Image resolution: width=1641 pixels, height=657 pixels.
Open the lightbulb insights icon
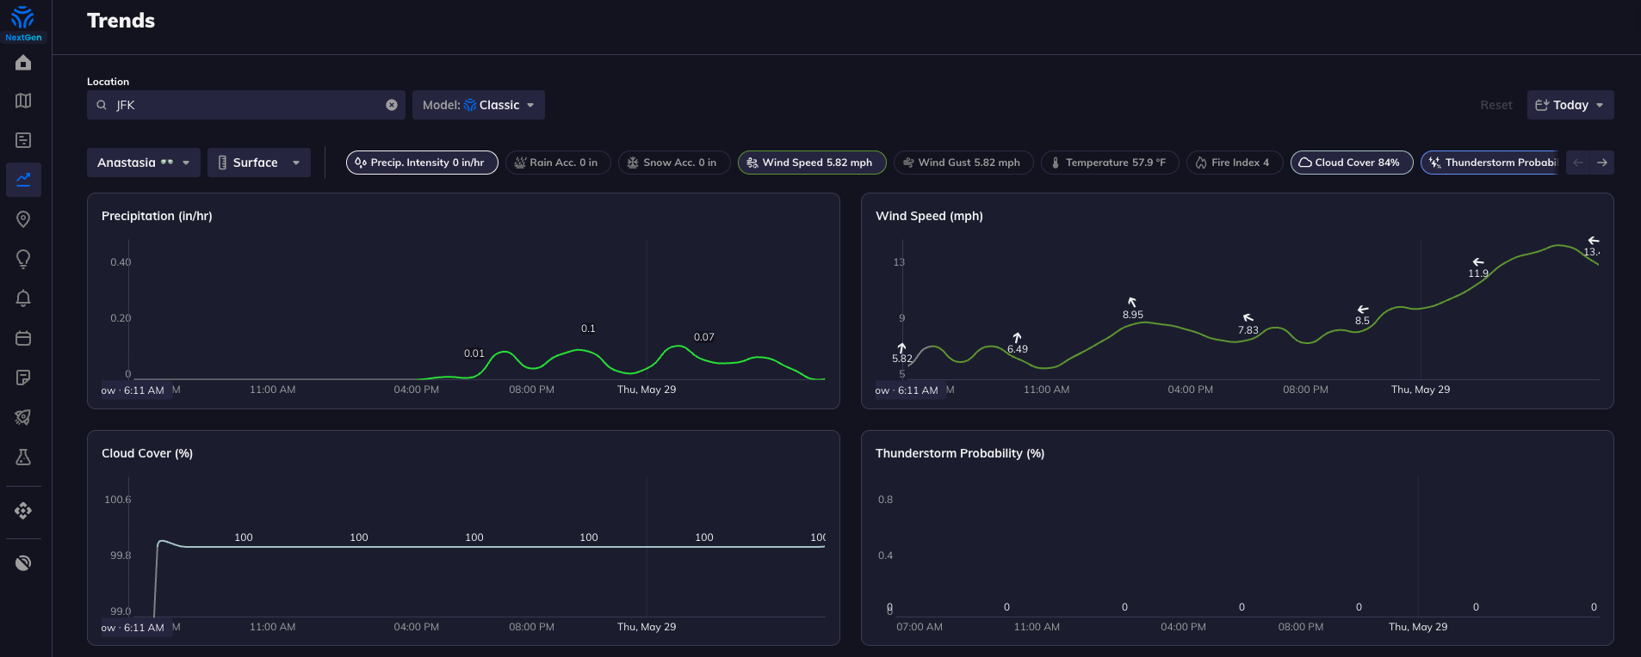click(23, 259)
